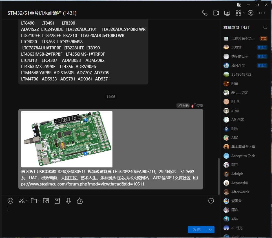Click 管理员 badge next to 大总管

pos(262,47)
